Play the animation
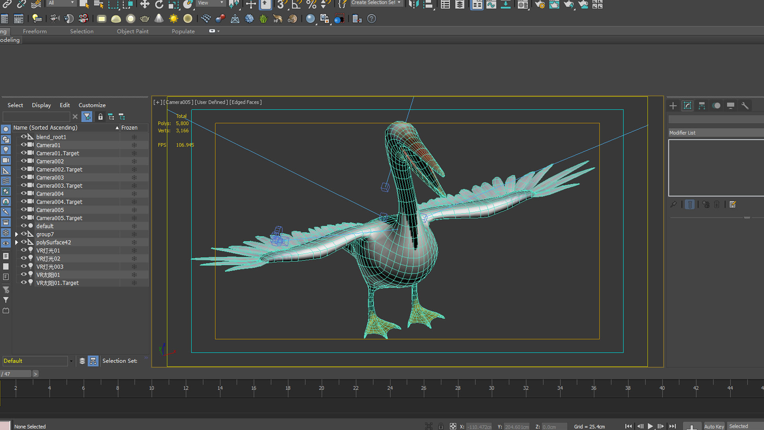The width and height of the screenshot is (764, 430). tap(650, 426)
